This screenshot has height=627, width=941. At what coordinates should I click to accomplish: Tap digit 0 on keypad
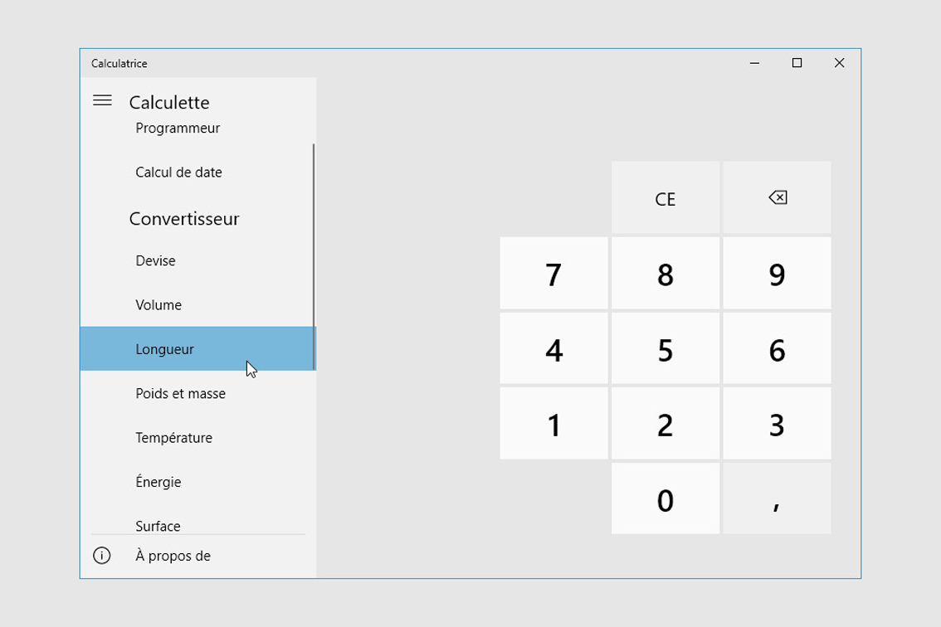tap(666, 498)
